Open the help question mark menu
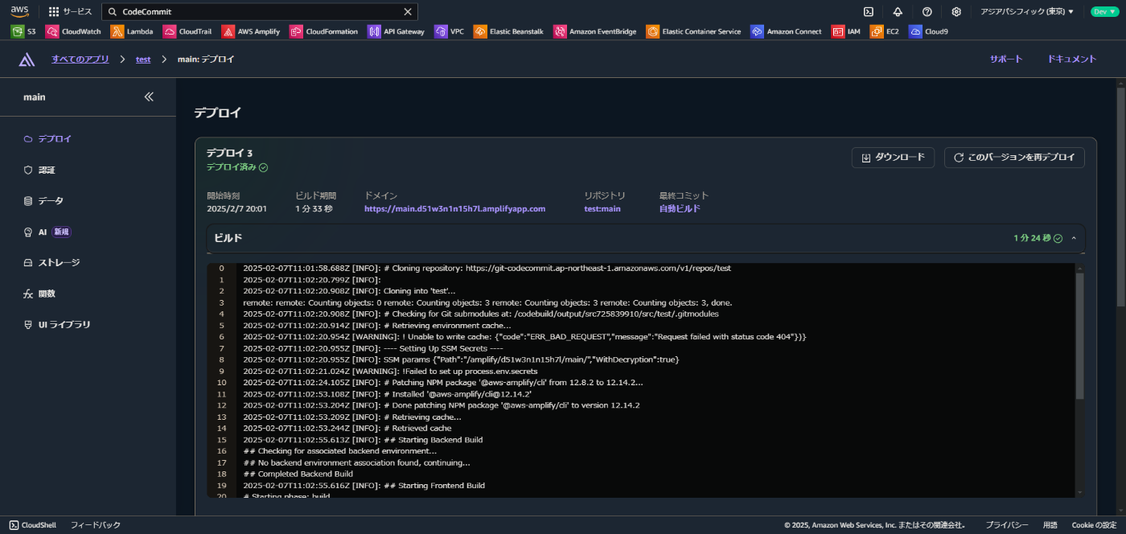1126x534 pixels. [927, 12]
